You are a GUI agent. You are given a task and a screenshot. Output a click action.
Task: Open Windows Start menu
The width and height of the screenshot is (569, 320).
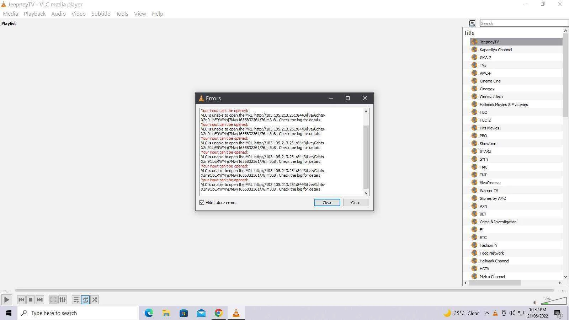click(x=9, y=313)
